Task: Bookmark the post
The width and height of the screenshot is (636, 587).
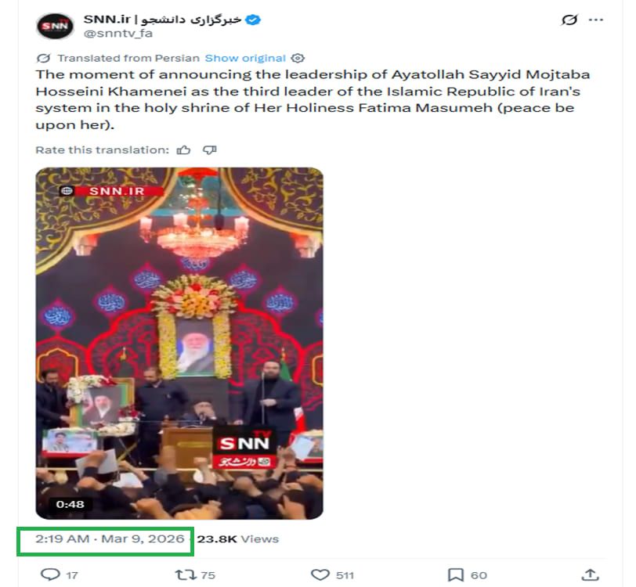Action: point(456,574)
